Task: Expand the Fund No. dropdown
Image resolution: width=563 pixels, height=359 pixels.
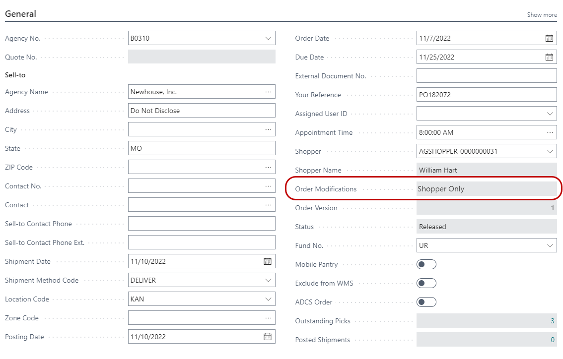Action: pyautogui.click(x=550, y=245)
